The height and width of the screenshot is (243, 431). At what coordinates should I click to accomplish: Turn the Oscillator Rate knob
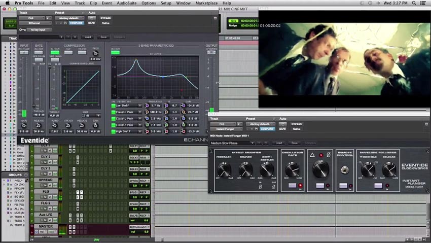[292, 169]
